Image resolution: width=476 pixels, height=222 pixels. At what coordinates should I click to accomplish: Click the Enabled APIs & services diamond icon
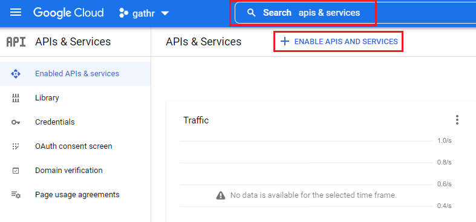(x=16, y=74)
